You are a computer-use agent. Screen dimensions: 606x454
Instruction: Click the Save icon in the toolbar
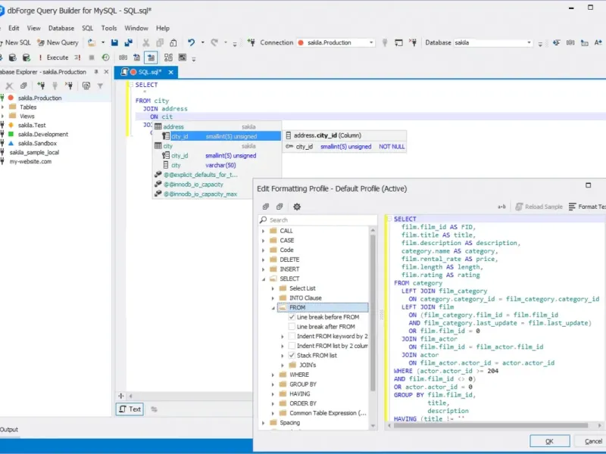114,43
